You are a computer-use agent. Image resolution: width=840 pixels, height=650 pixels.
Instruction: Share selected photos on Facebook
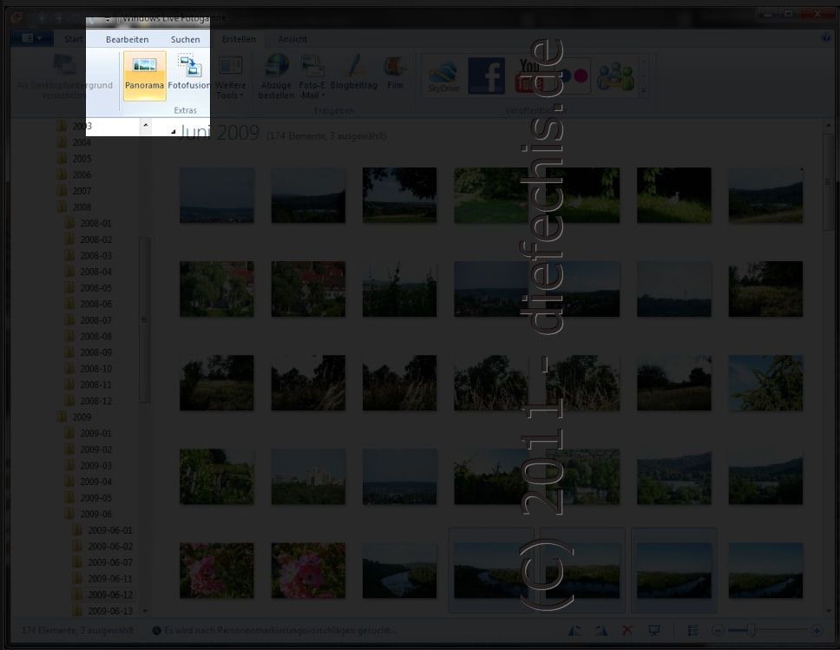tap(487, 76)
